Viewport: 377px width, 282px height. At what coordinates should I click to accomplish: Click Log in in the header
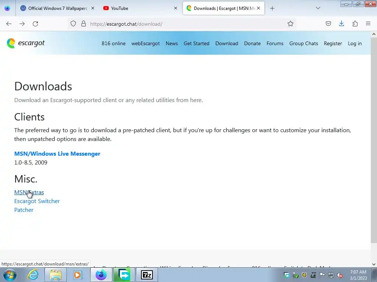coord(355,43)
